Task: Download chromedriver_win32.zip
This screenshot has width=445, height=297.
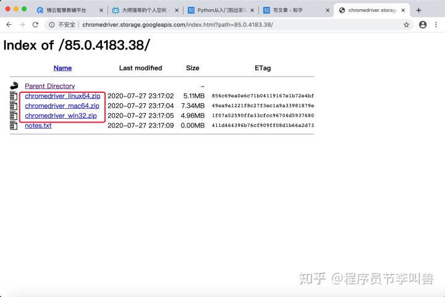Action: (x=61, y=116)
